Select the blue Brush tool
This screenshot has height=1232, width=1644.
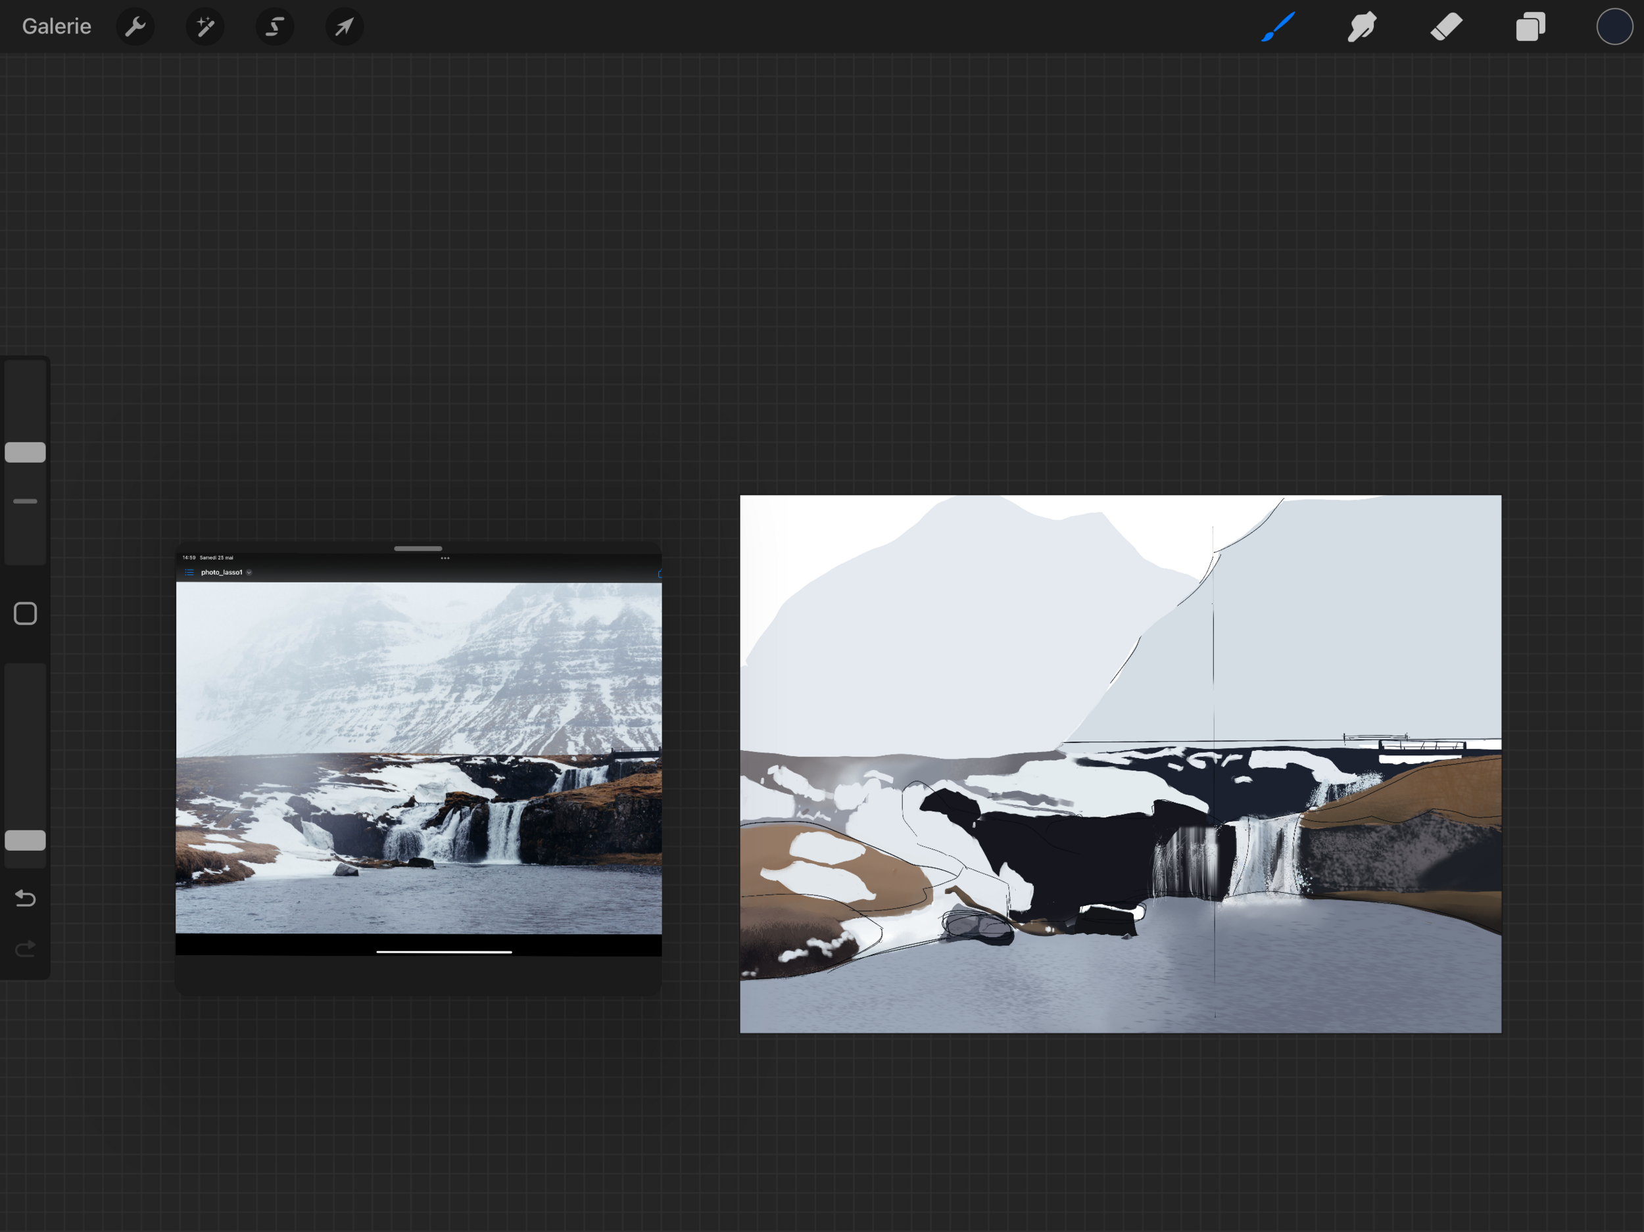pos(1278,28)
